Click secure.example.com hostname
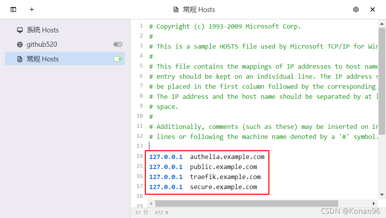Viewport: 386px width, 218px height. [223, 187]
